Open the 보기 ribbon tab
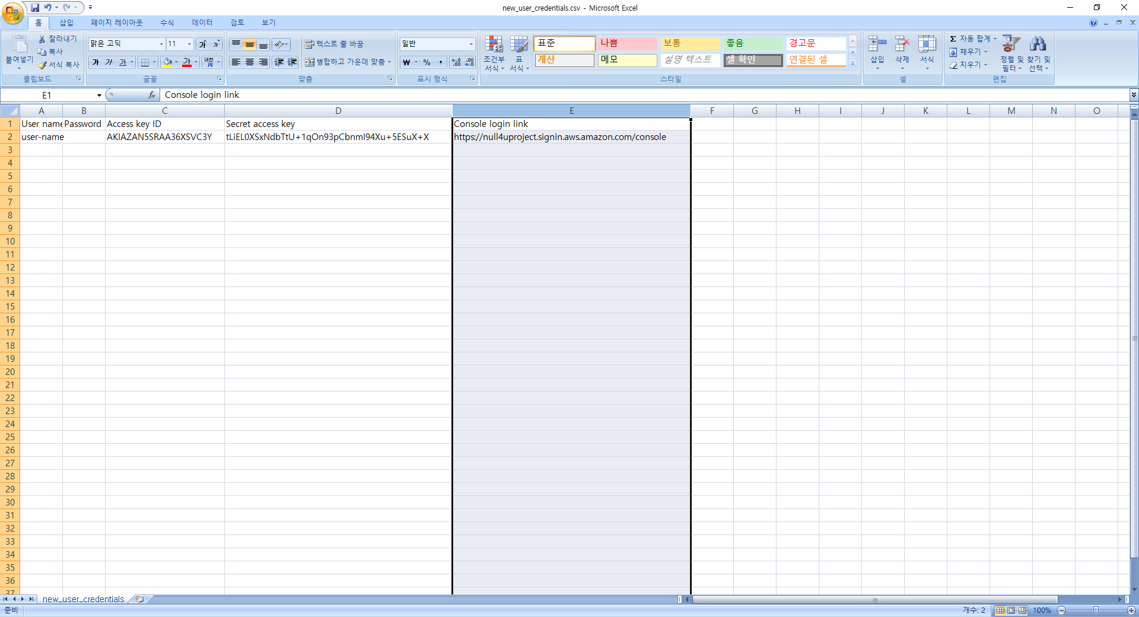 [x=269, y=23]
